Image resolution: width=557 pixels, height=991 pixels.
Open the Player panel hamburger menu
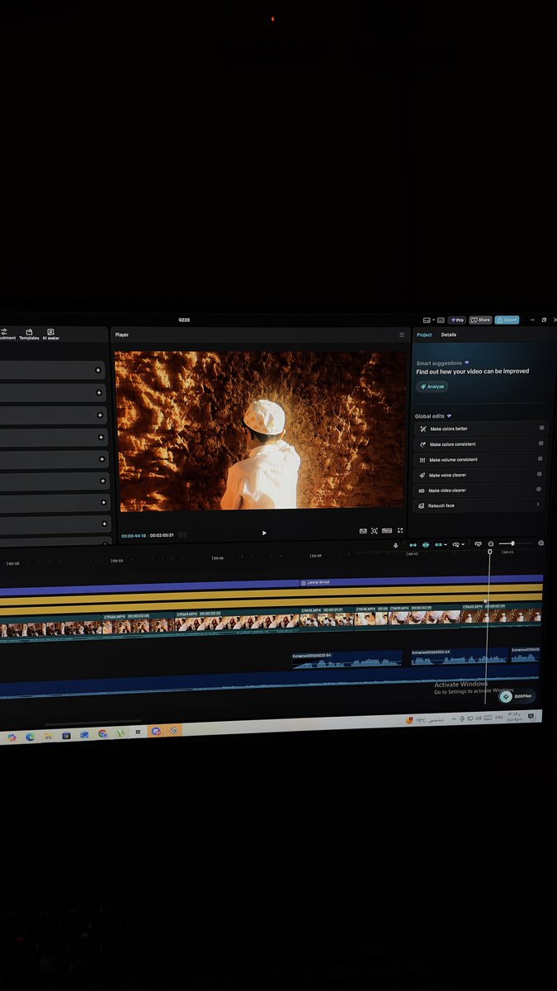(402, 335)
